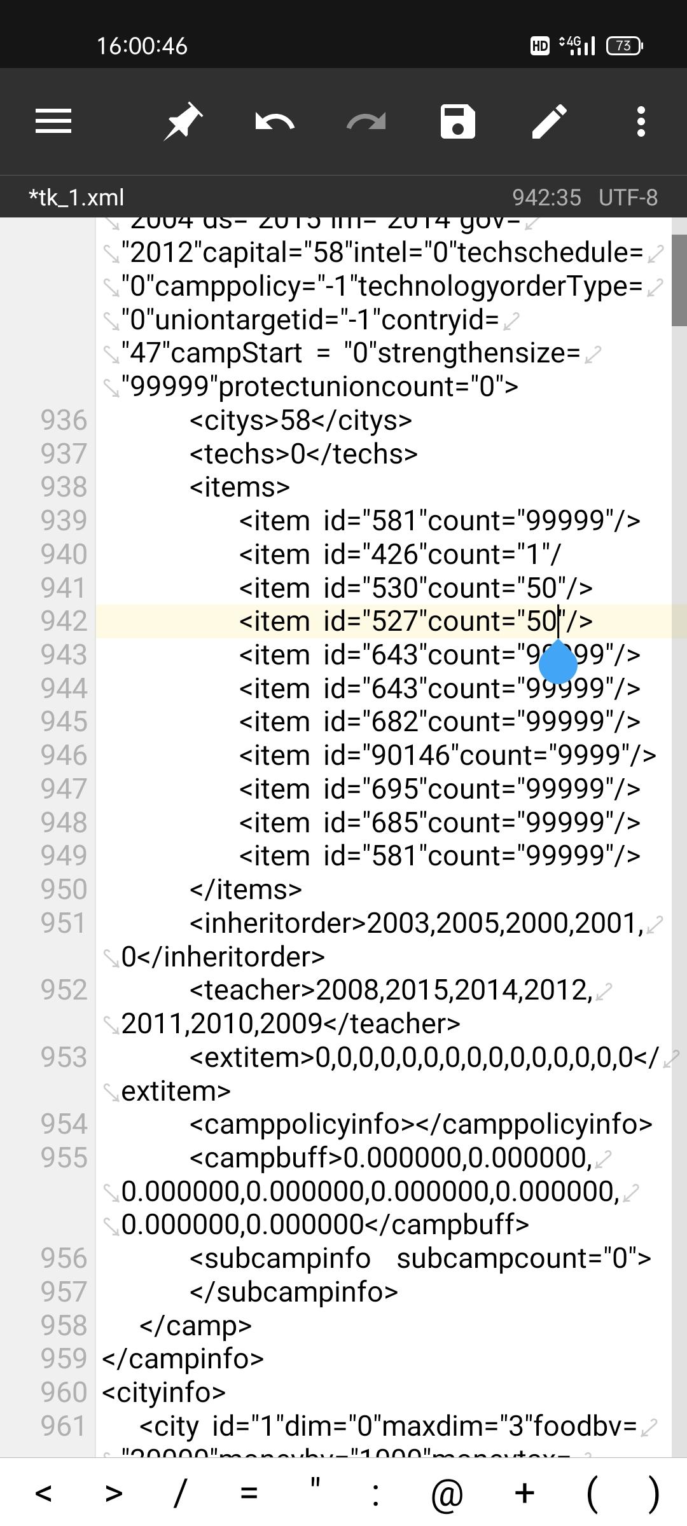Open the three-dot overflow menu
The image size is (687, 1526).
(641, 121)
